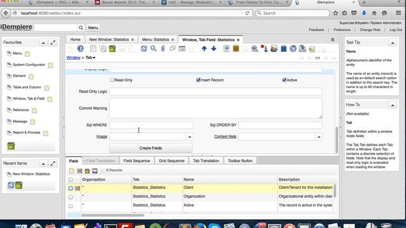Collapse the window header with double chevron

pos(332,39)
